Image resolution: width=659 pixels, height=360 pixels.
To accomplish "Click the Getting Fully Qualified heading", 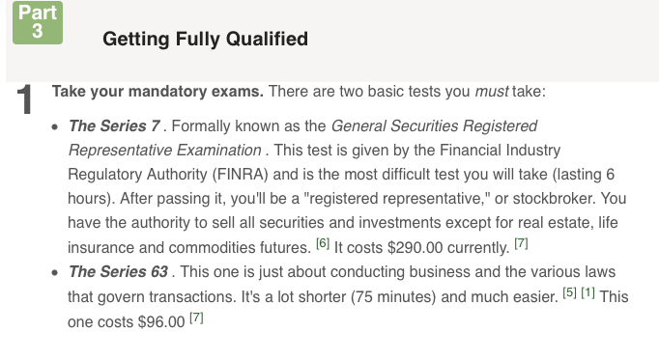I will click(205, 39).
